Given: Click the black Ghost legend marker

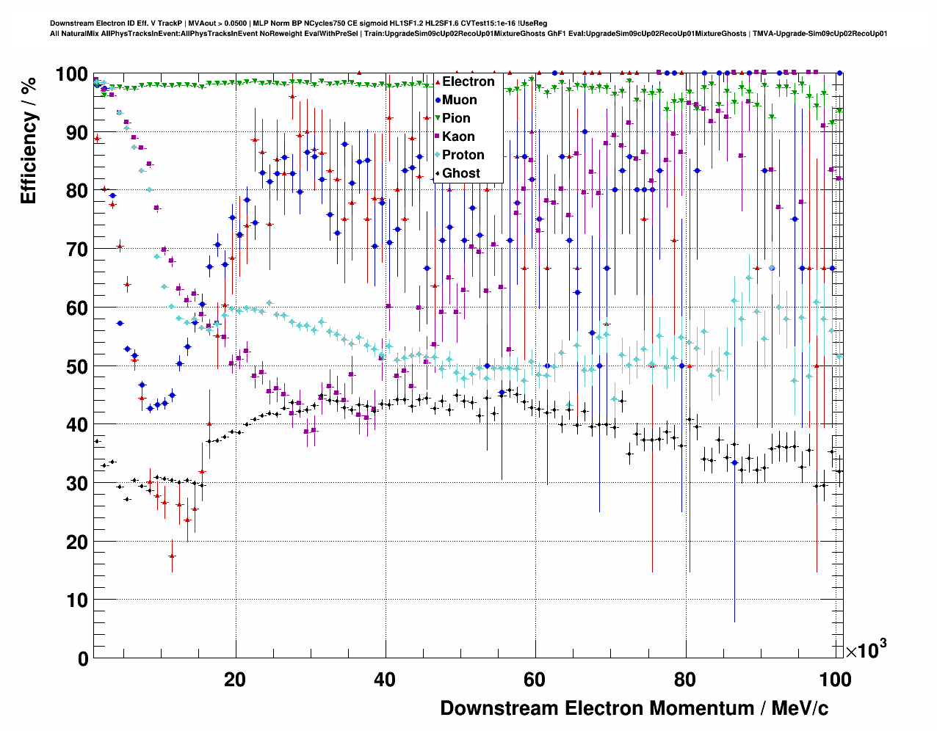Looking at the screenshot, I should click(438, 173).
